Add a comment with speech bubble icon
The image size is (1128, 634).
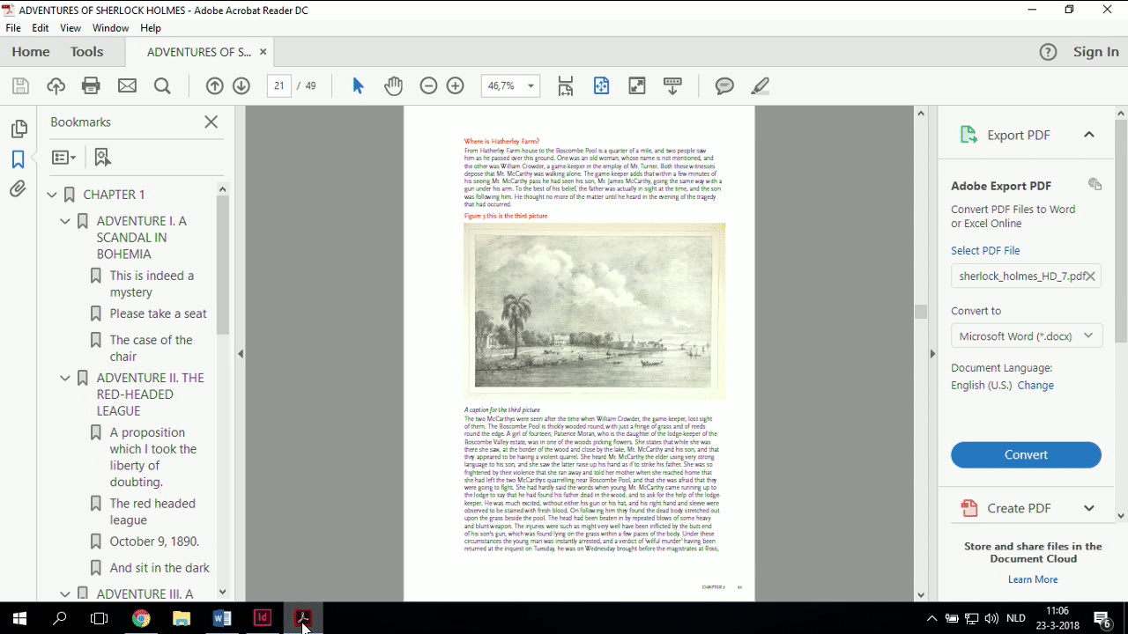point(724,85)
